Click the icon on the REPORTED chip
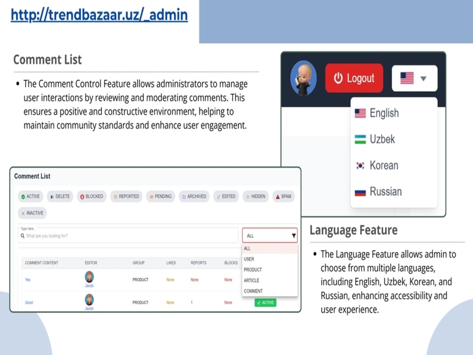The image size is (473, 355). coord(115,197)
